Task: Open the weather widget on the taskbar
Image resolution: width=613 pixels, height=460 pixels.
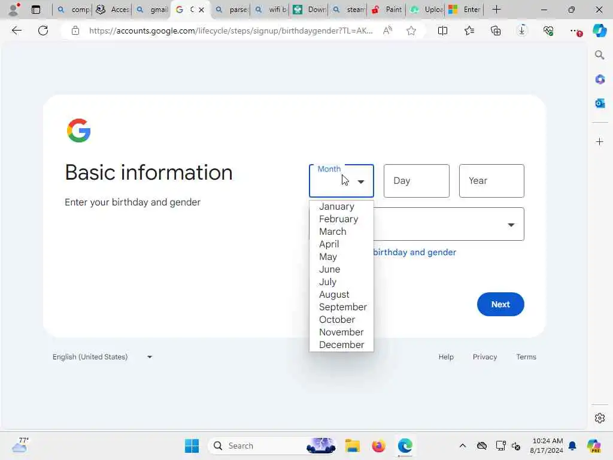Action: 20,445
